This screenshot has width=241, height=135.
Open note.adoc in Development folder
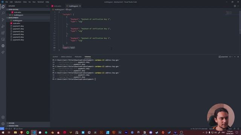pos(28,23)
